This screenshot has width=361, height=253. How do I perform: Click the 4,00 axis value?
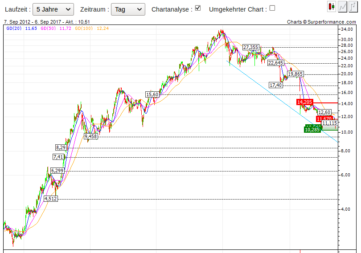point(345,209)
